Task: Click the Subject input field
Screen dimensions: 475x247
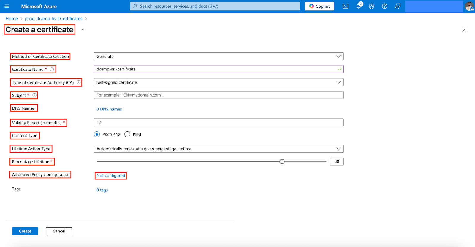Action: coord(218,95)
